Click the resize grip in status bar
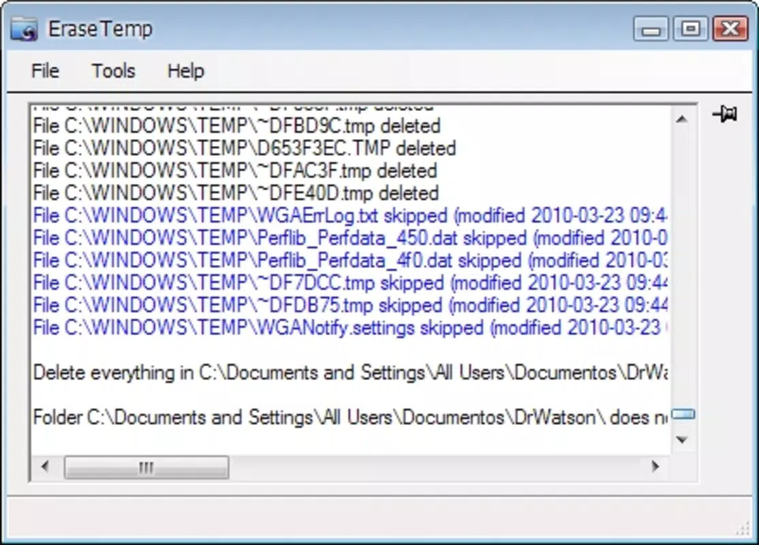The width and height of the screenshot is (759, 545). (x=743, y=529)
